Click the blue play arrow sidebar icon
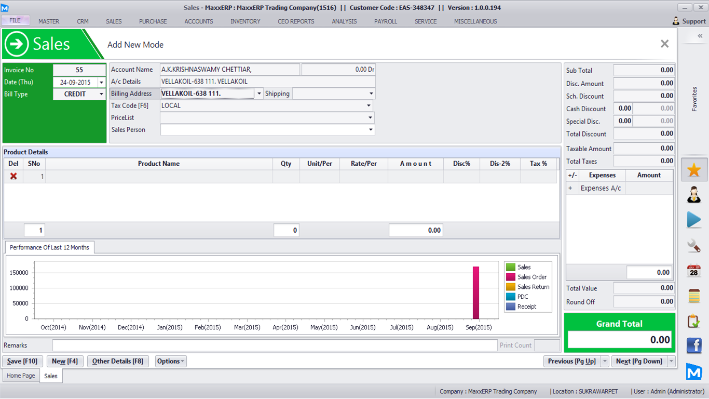709x399 pixels. (x=694, y=220)
